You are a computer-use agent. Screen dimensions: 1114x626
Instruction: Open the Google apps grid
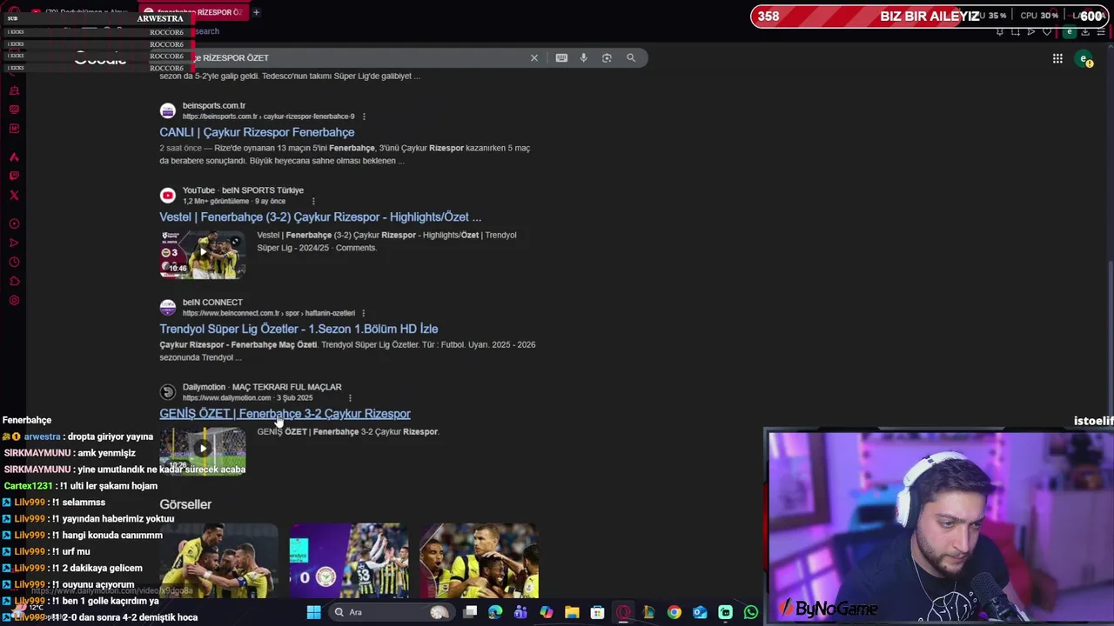pyautogui.click(x=1057, y=58)
